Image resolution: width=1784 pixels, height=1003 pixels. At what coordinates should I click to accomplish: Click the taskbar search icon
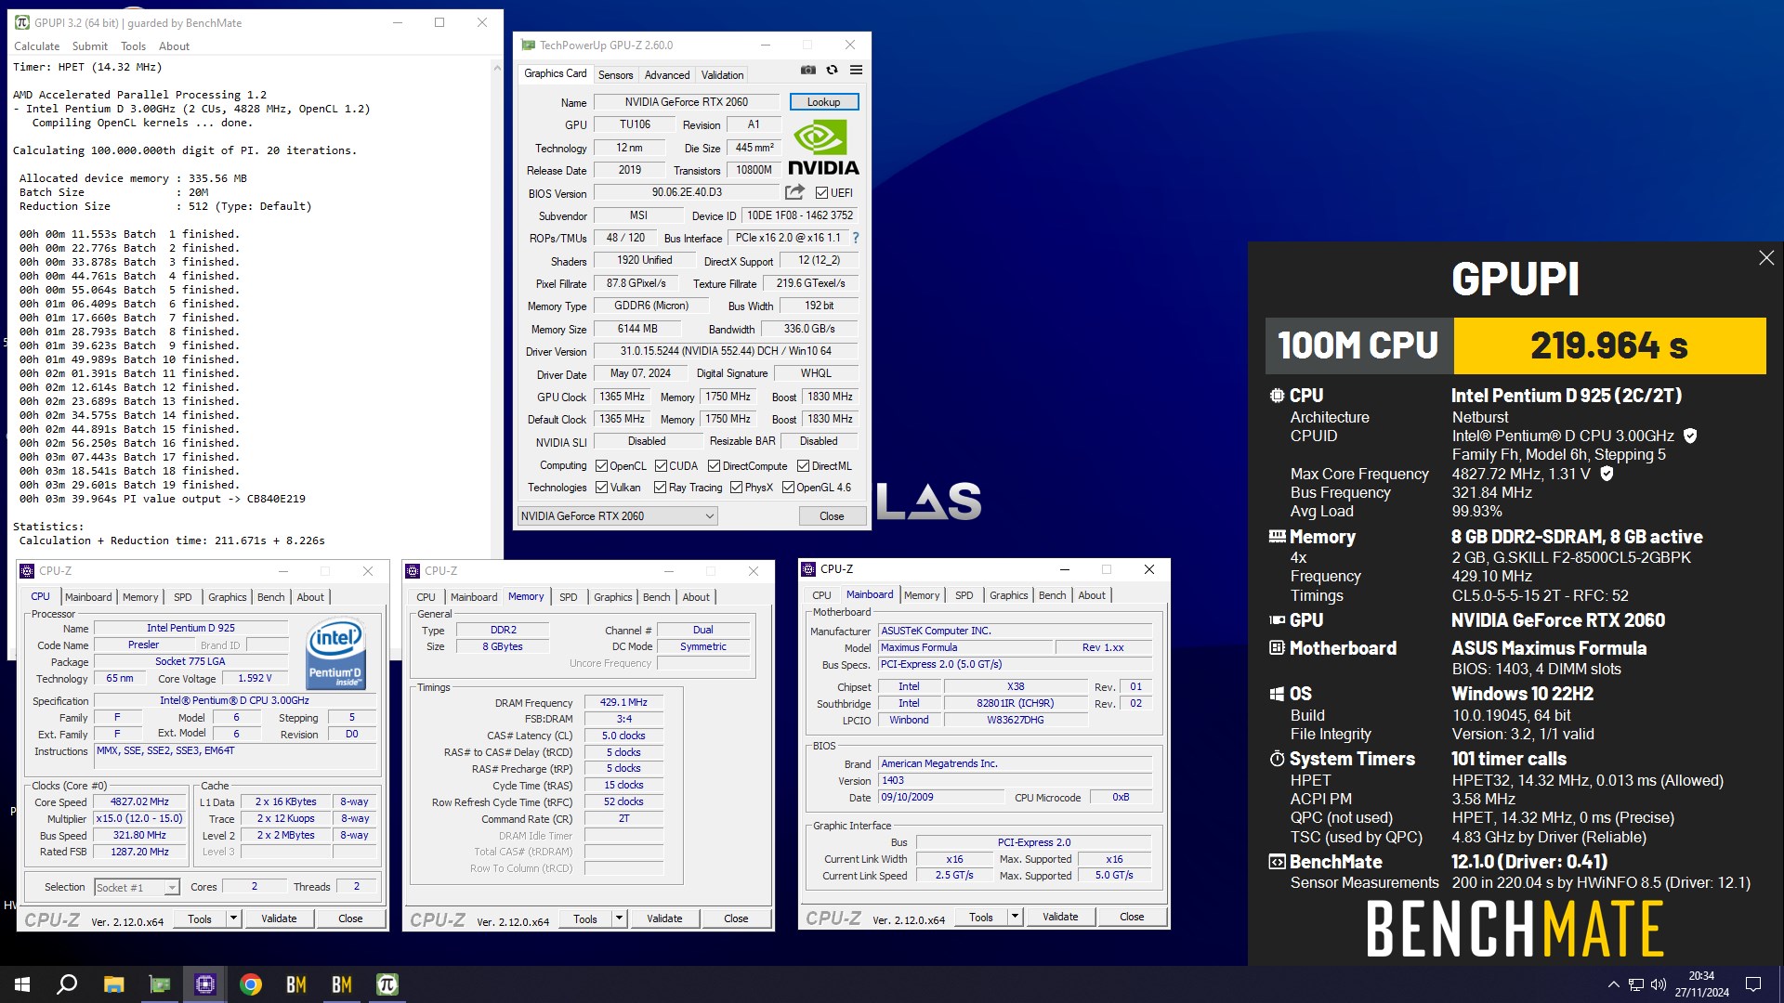click(67, 984)
